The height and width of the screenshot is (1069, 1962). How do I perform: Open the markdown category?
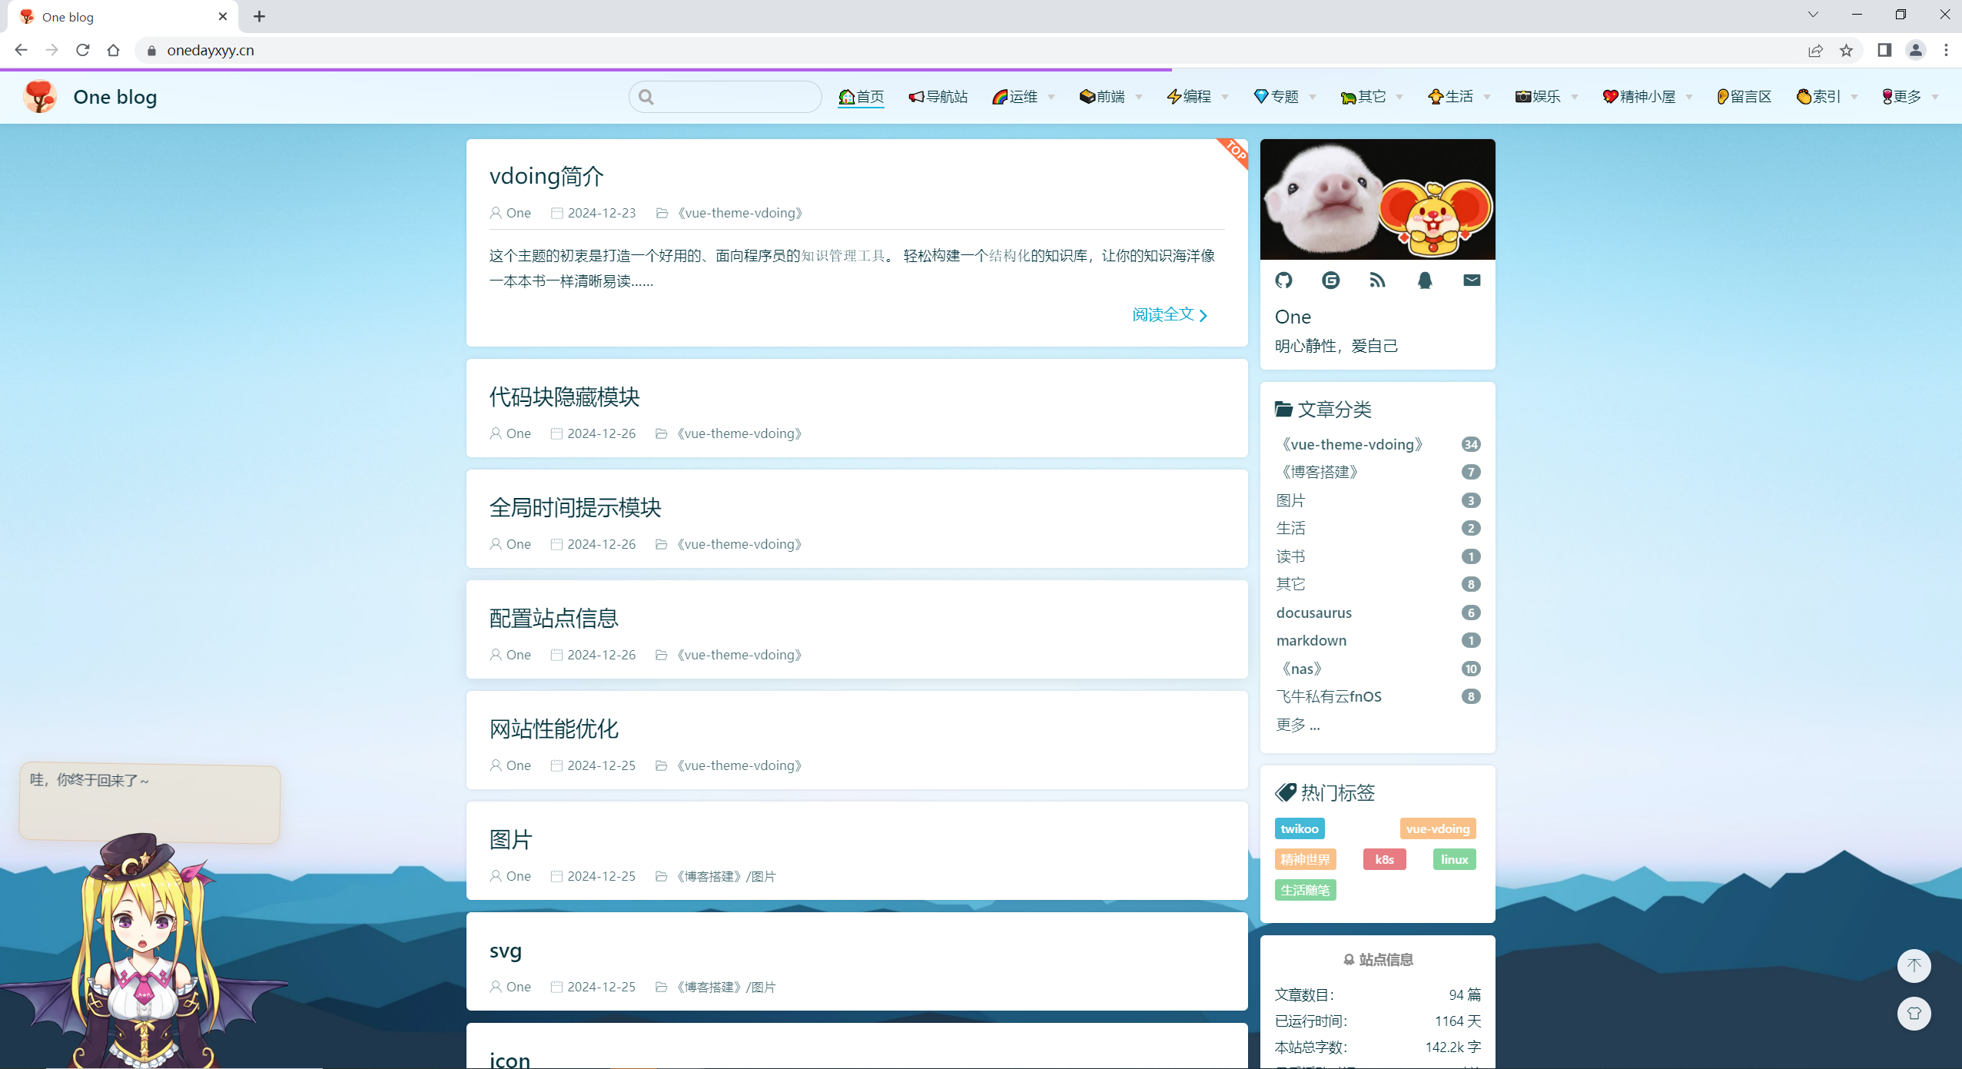1377,640
